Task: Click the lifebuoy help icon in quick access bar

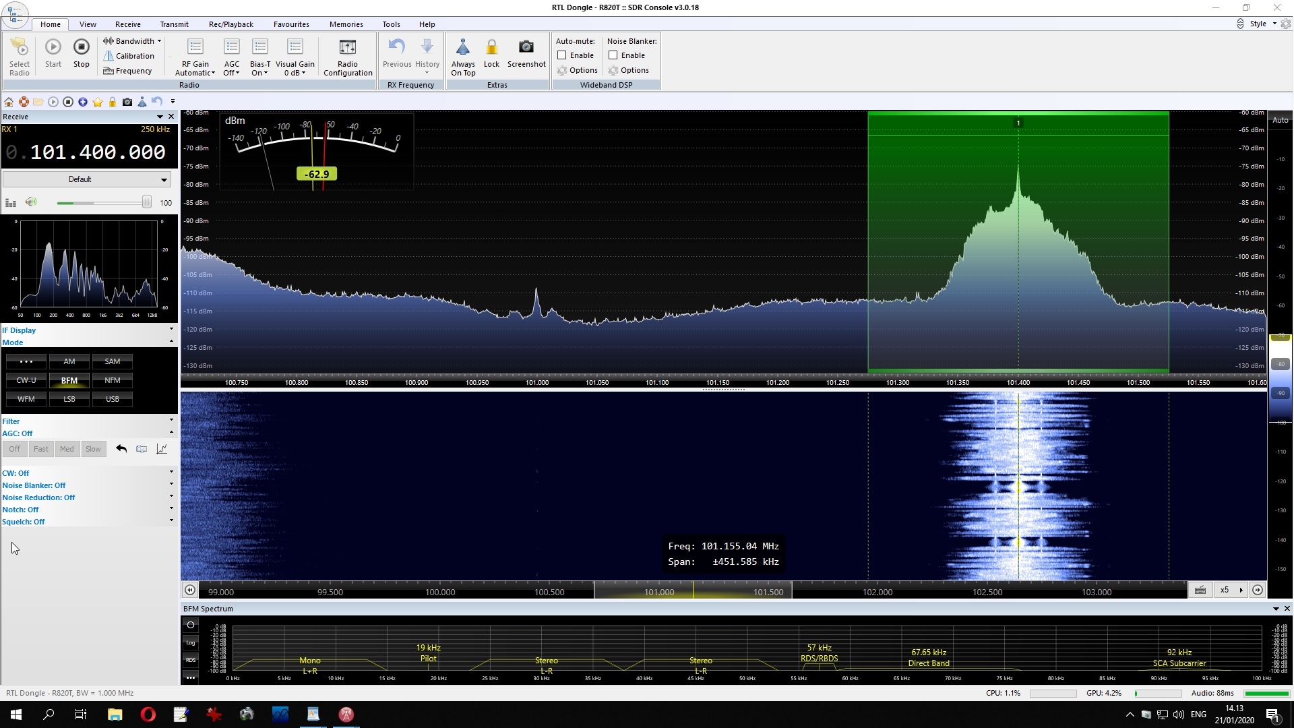Action: pyautogui.click(x=24, y=102)
